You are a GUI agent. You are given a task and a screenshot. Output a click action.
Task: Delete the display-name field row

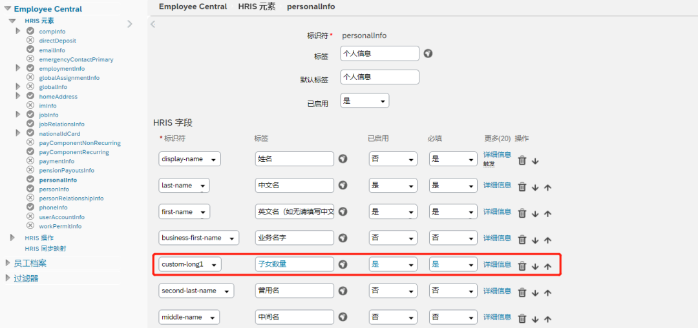pyautogui.click(x=523, y=160)
